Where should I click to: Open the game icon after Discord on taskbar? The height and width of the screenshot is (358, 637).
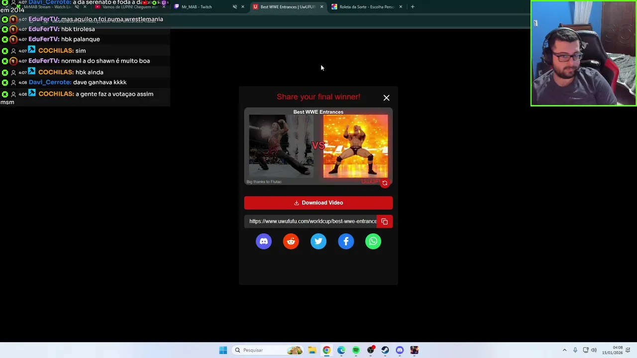(415, 350)
